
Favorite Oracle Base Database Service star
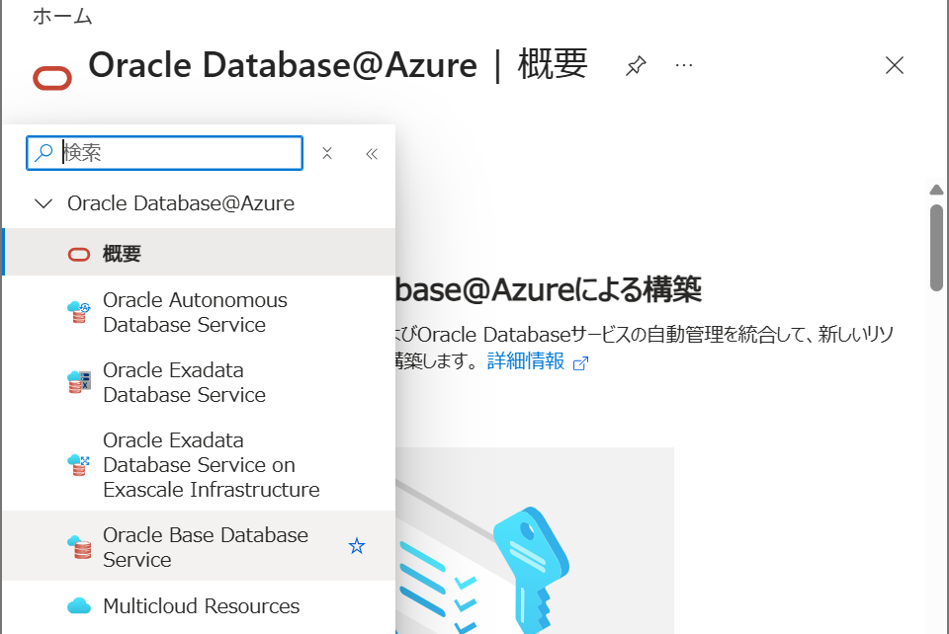click(357, 546)
